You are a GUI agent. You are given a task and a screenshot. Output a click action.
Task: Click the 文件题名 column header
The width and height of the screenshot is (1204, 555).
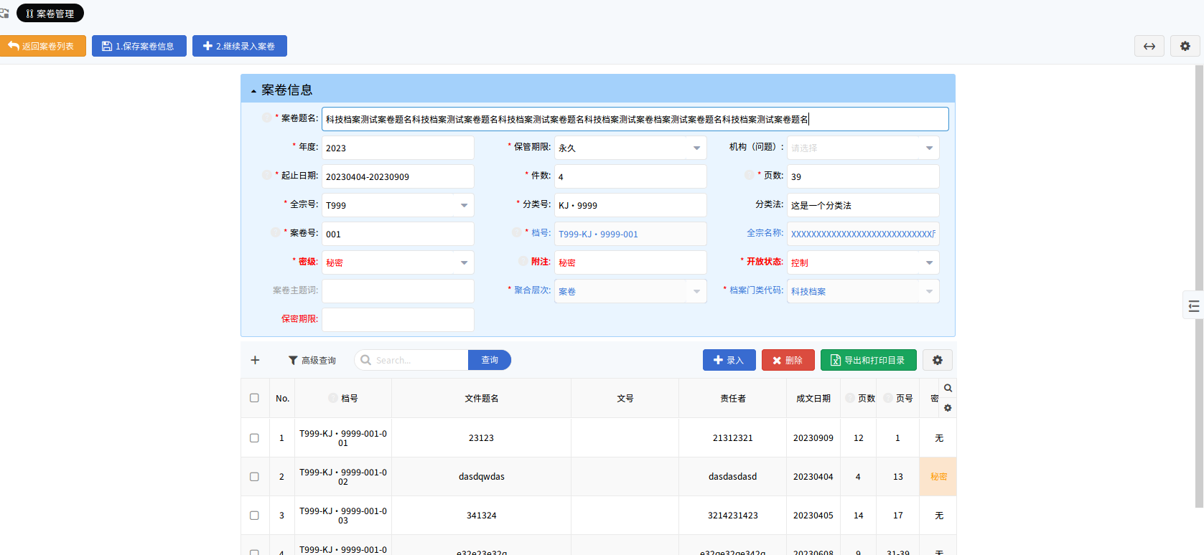(x=481, y=398)
